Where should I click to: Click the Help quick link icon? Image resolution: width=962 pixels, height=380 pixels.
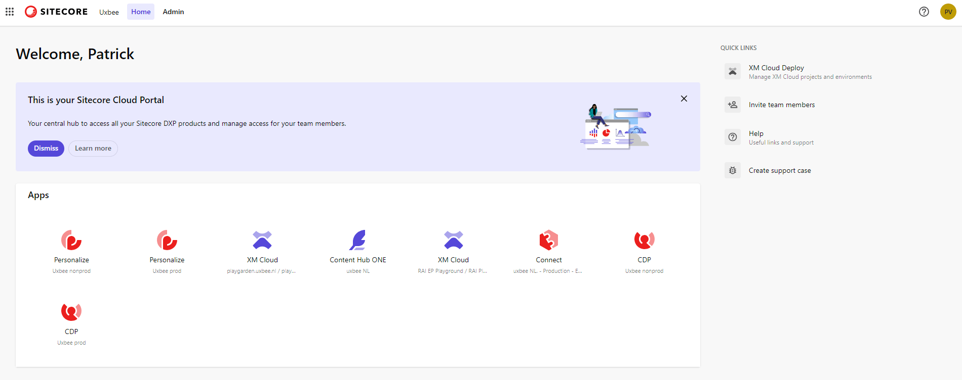pyautogui.click(x=733, y=137)
